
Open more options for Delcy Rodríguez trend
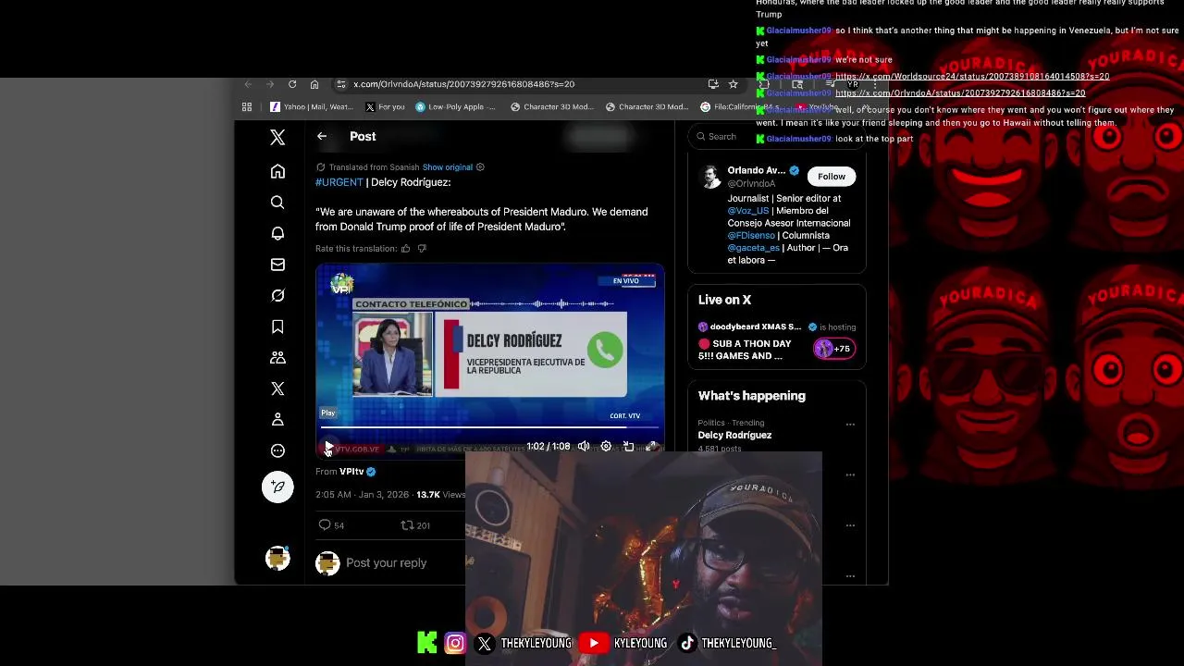click(850, 425)
